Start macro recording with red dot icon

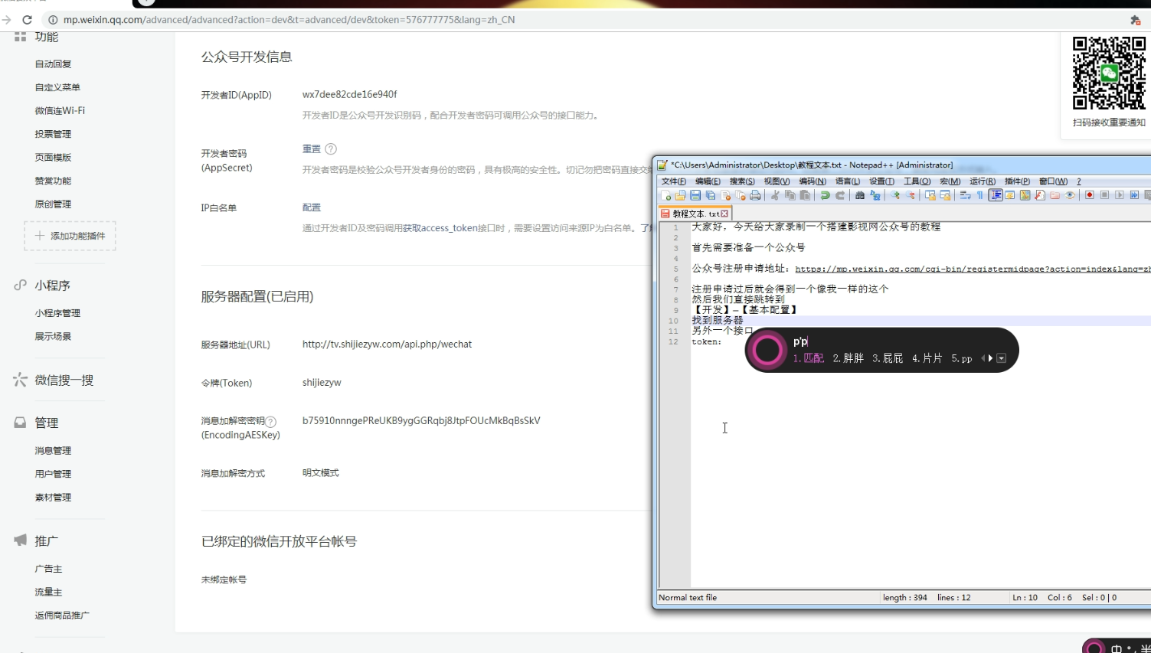click(1090, 195)
